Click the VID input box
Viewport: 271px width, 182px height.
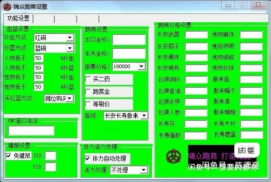[51, 156]
